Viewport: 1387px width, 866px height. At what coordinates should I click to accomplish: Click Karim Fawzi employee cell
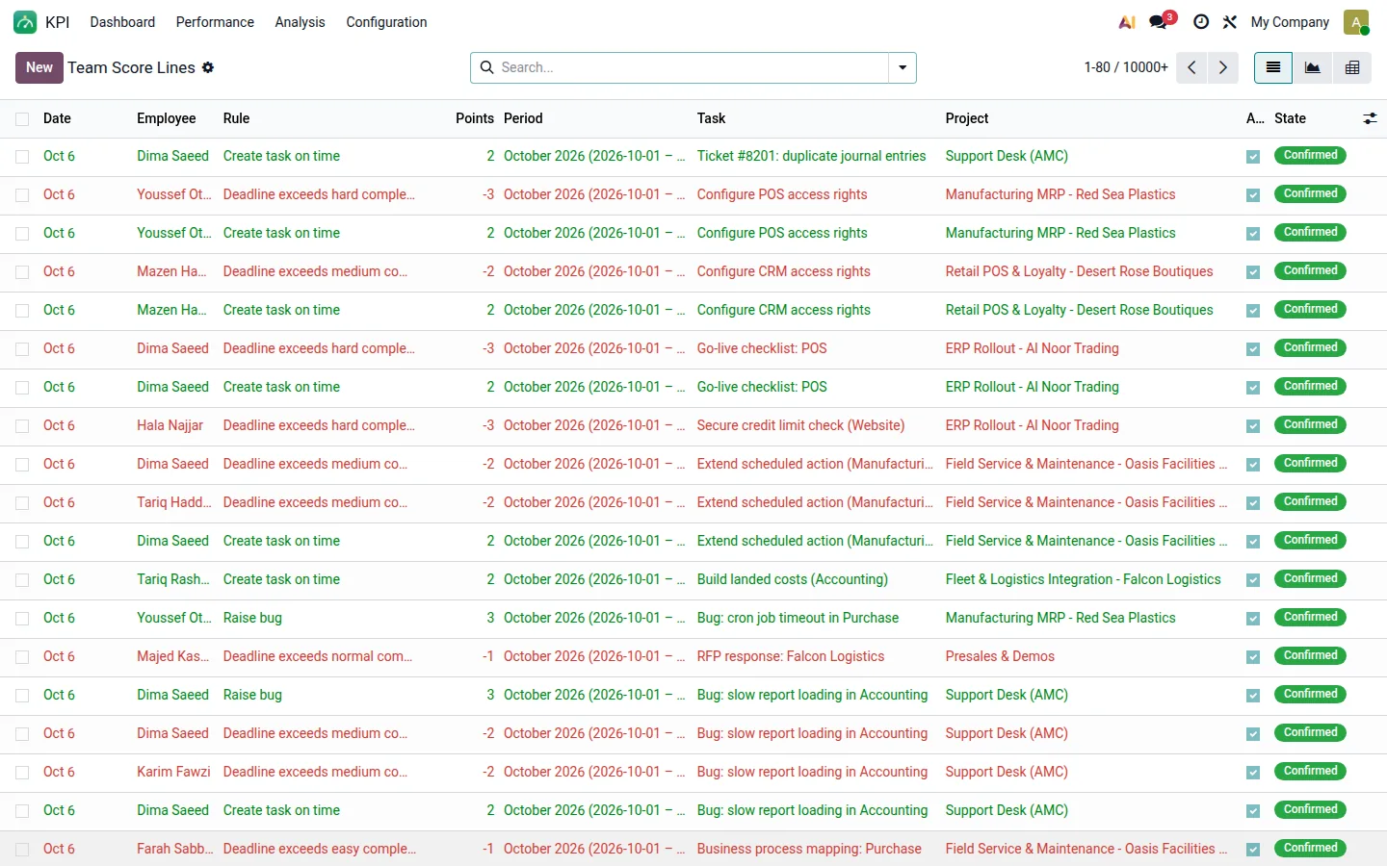(x=173, y=772)
